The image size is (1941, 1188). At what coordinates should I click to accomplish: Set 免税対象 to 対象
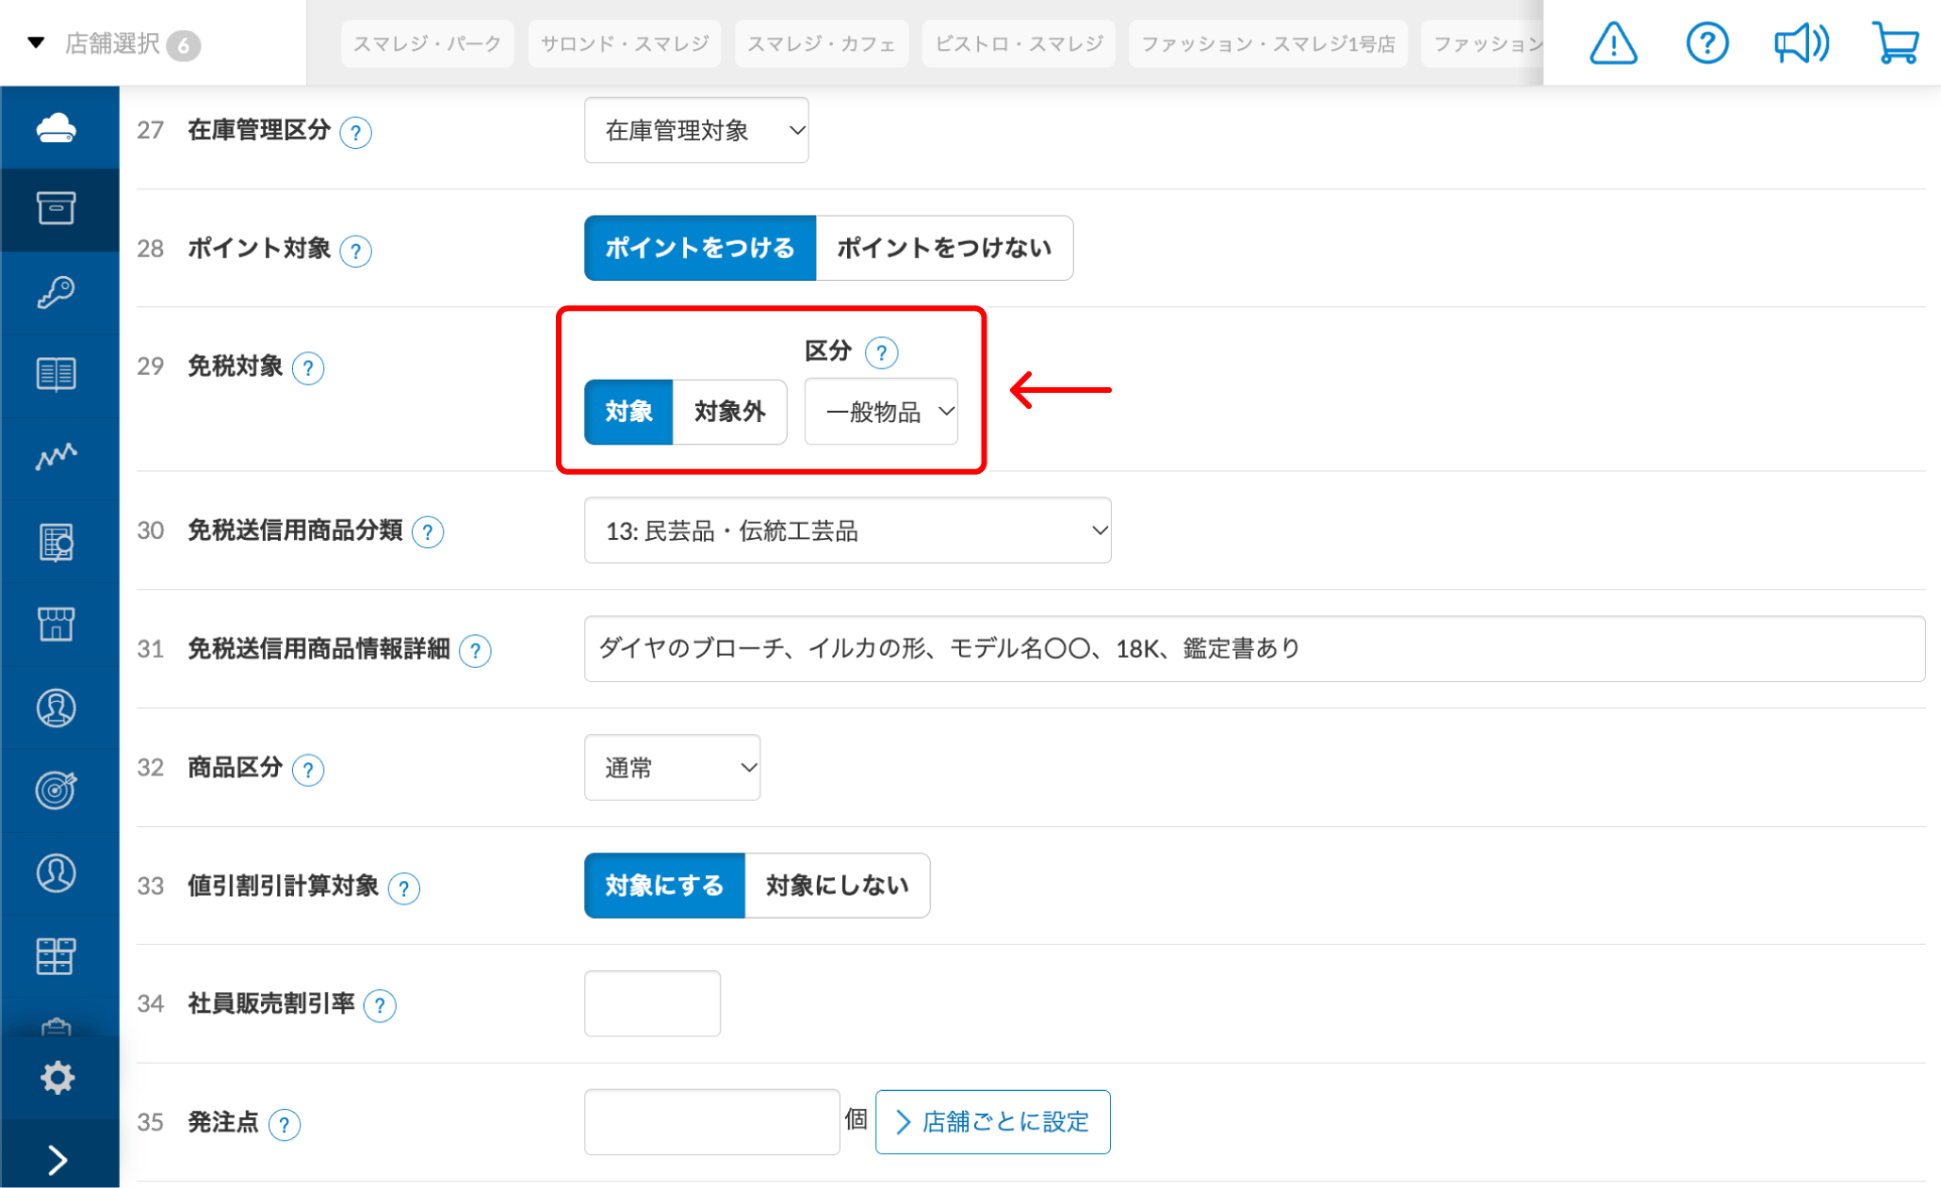[x=628, y=412]
